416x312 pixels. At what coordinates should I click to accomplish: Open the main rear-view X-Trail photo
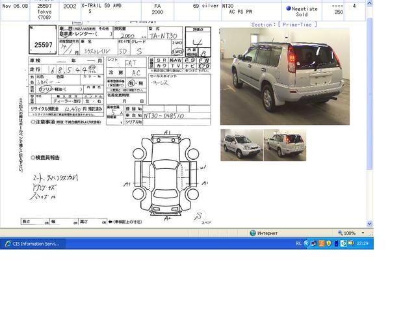(285, 76)
